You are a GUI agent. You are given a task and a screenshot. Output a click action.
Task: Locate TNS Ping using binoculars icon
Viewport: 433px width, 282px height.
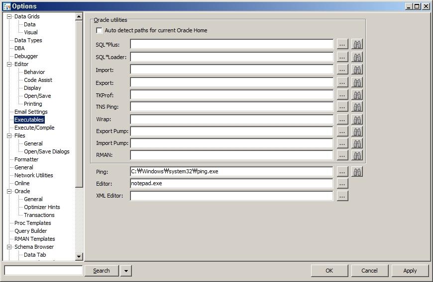point(357,107)
